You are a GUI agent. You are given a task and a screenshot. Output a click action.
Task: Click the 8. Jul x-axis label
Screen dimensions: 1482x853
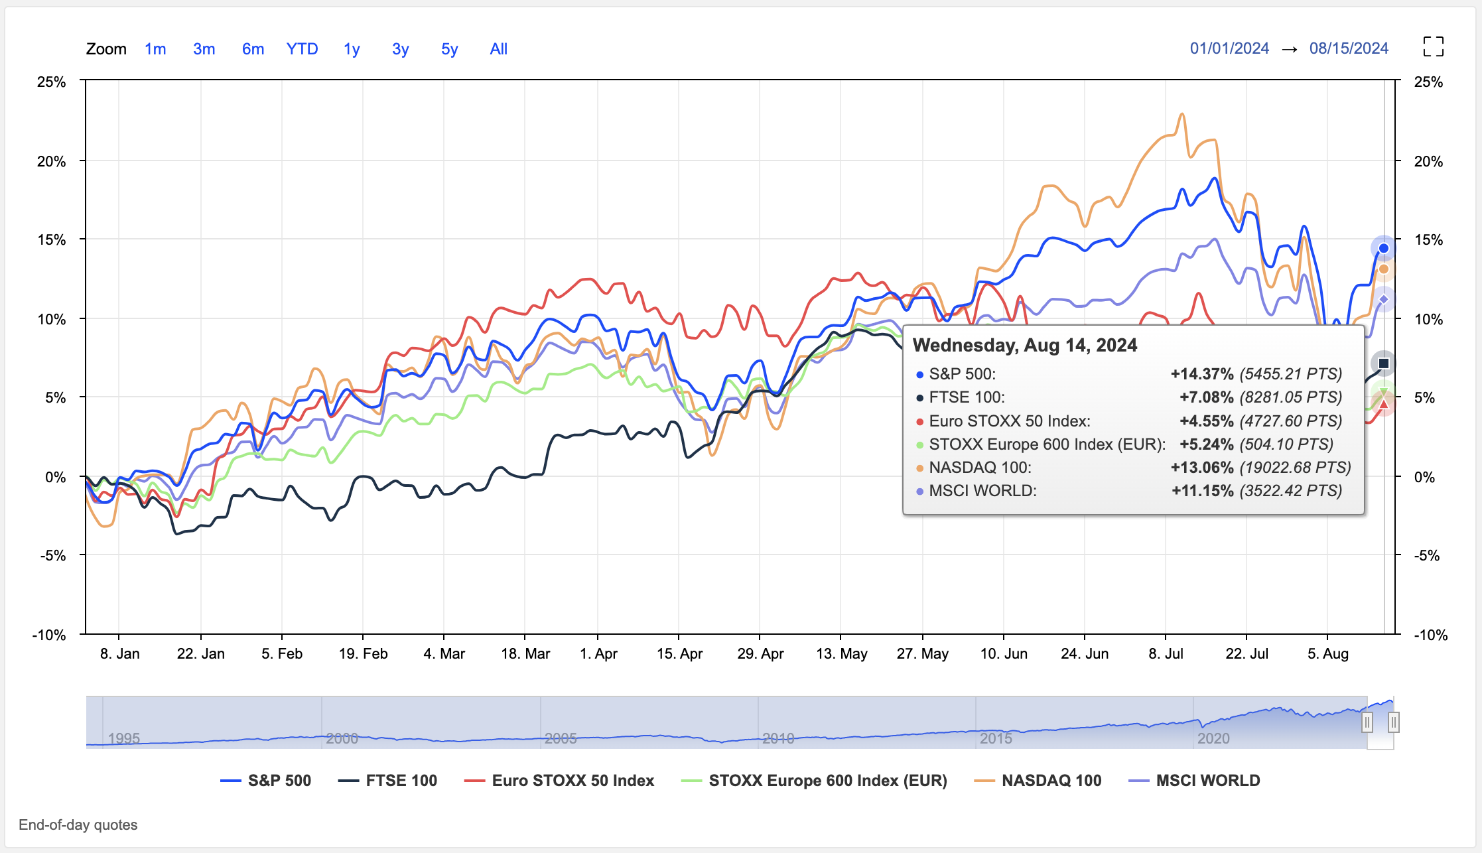pyautogui.click(x=1166, y=653)
